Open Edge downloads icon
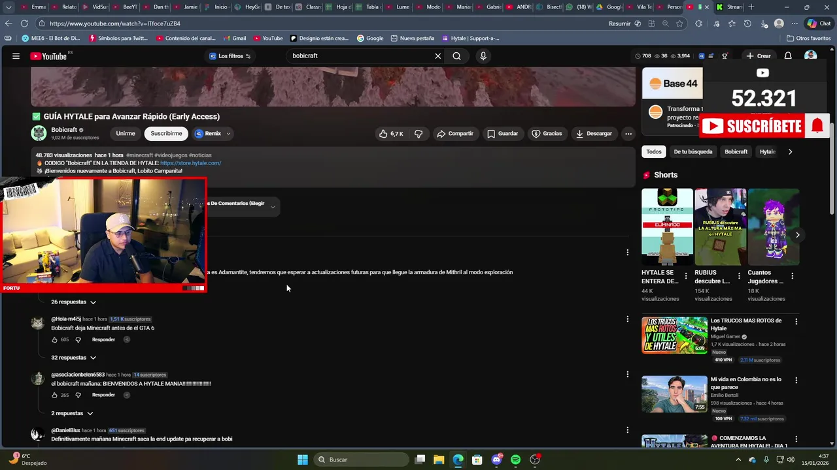Image resolution: width=837 pixels, height=470 pixels. tap(764, 23)
